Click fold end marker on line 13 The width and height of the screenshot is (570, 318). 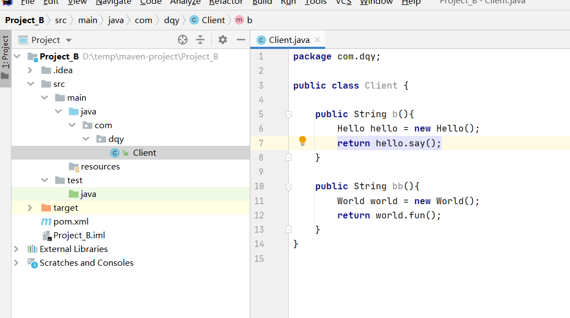tap(289, 229)
